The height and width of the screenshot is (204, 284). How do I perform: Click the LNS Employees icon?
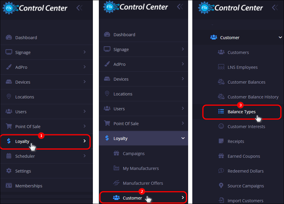221,67
